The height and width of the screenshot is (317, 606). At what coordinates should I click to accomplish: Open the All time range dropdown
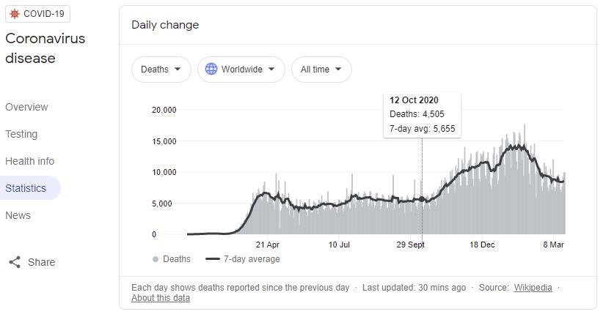tap(321, 70)
